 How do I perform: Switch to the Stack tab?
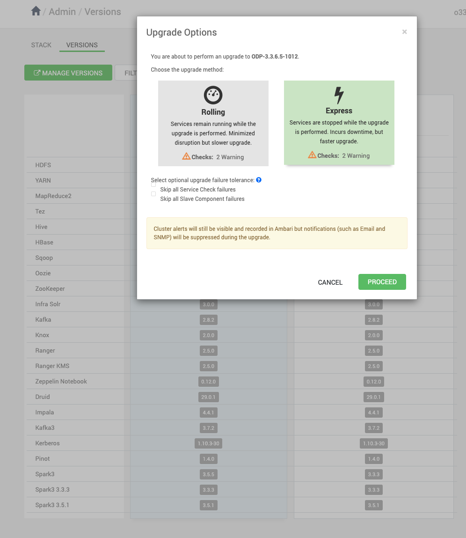tap(41, 45)
